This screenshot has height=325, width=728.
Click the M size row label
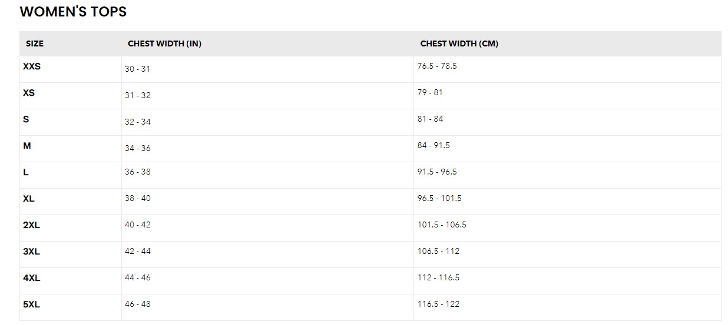[27, 146]
